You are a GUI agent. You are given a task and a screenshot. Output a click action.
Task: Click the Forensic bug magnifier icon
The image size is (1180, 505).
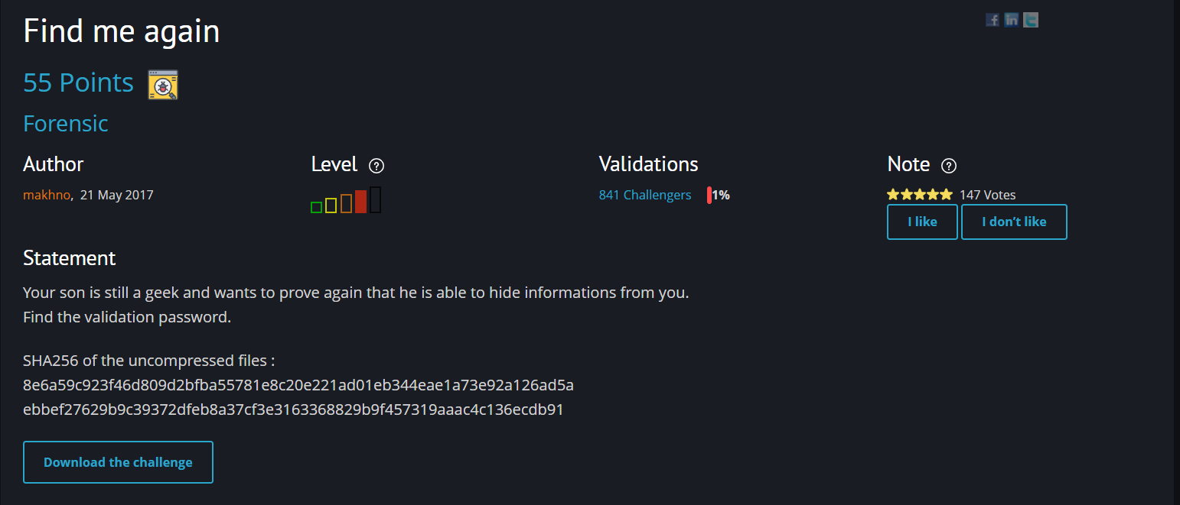(x=163, y=85)
